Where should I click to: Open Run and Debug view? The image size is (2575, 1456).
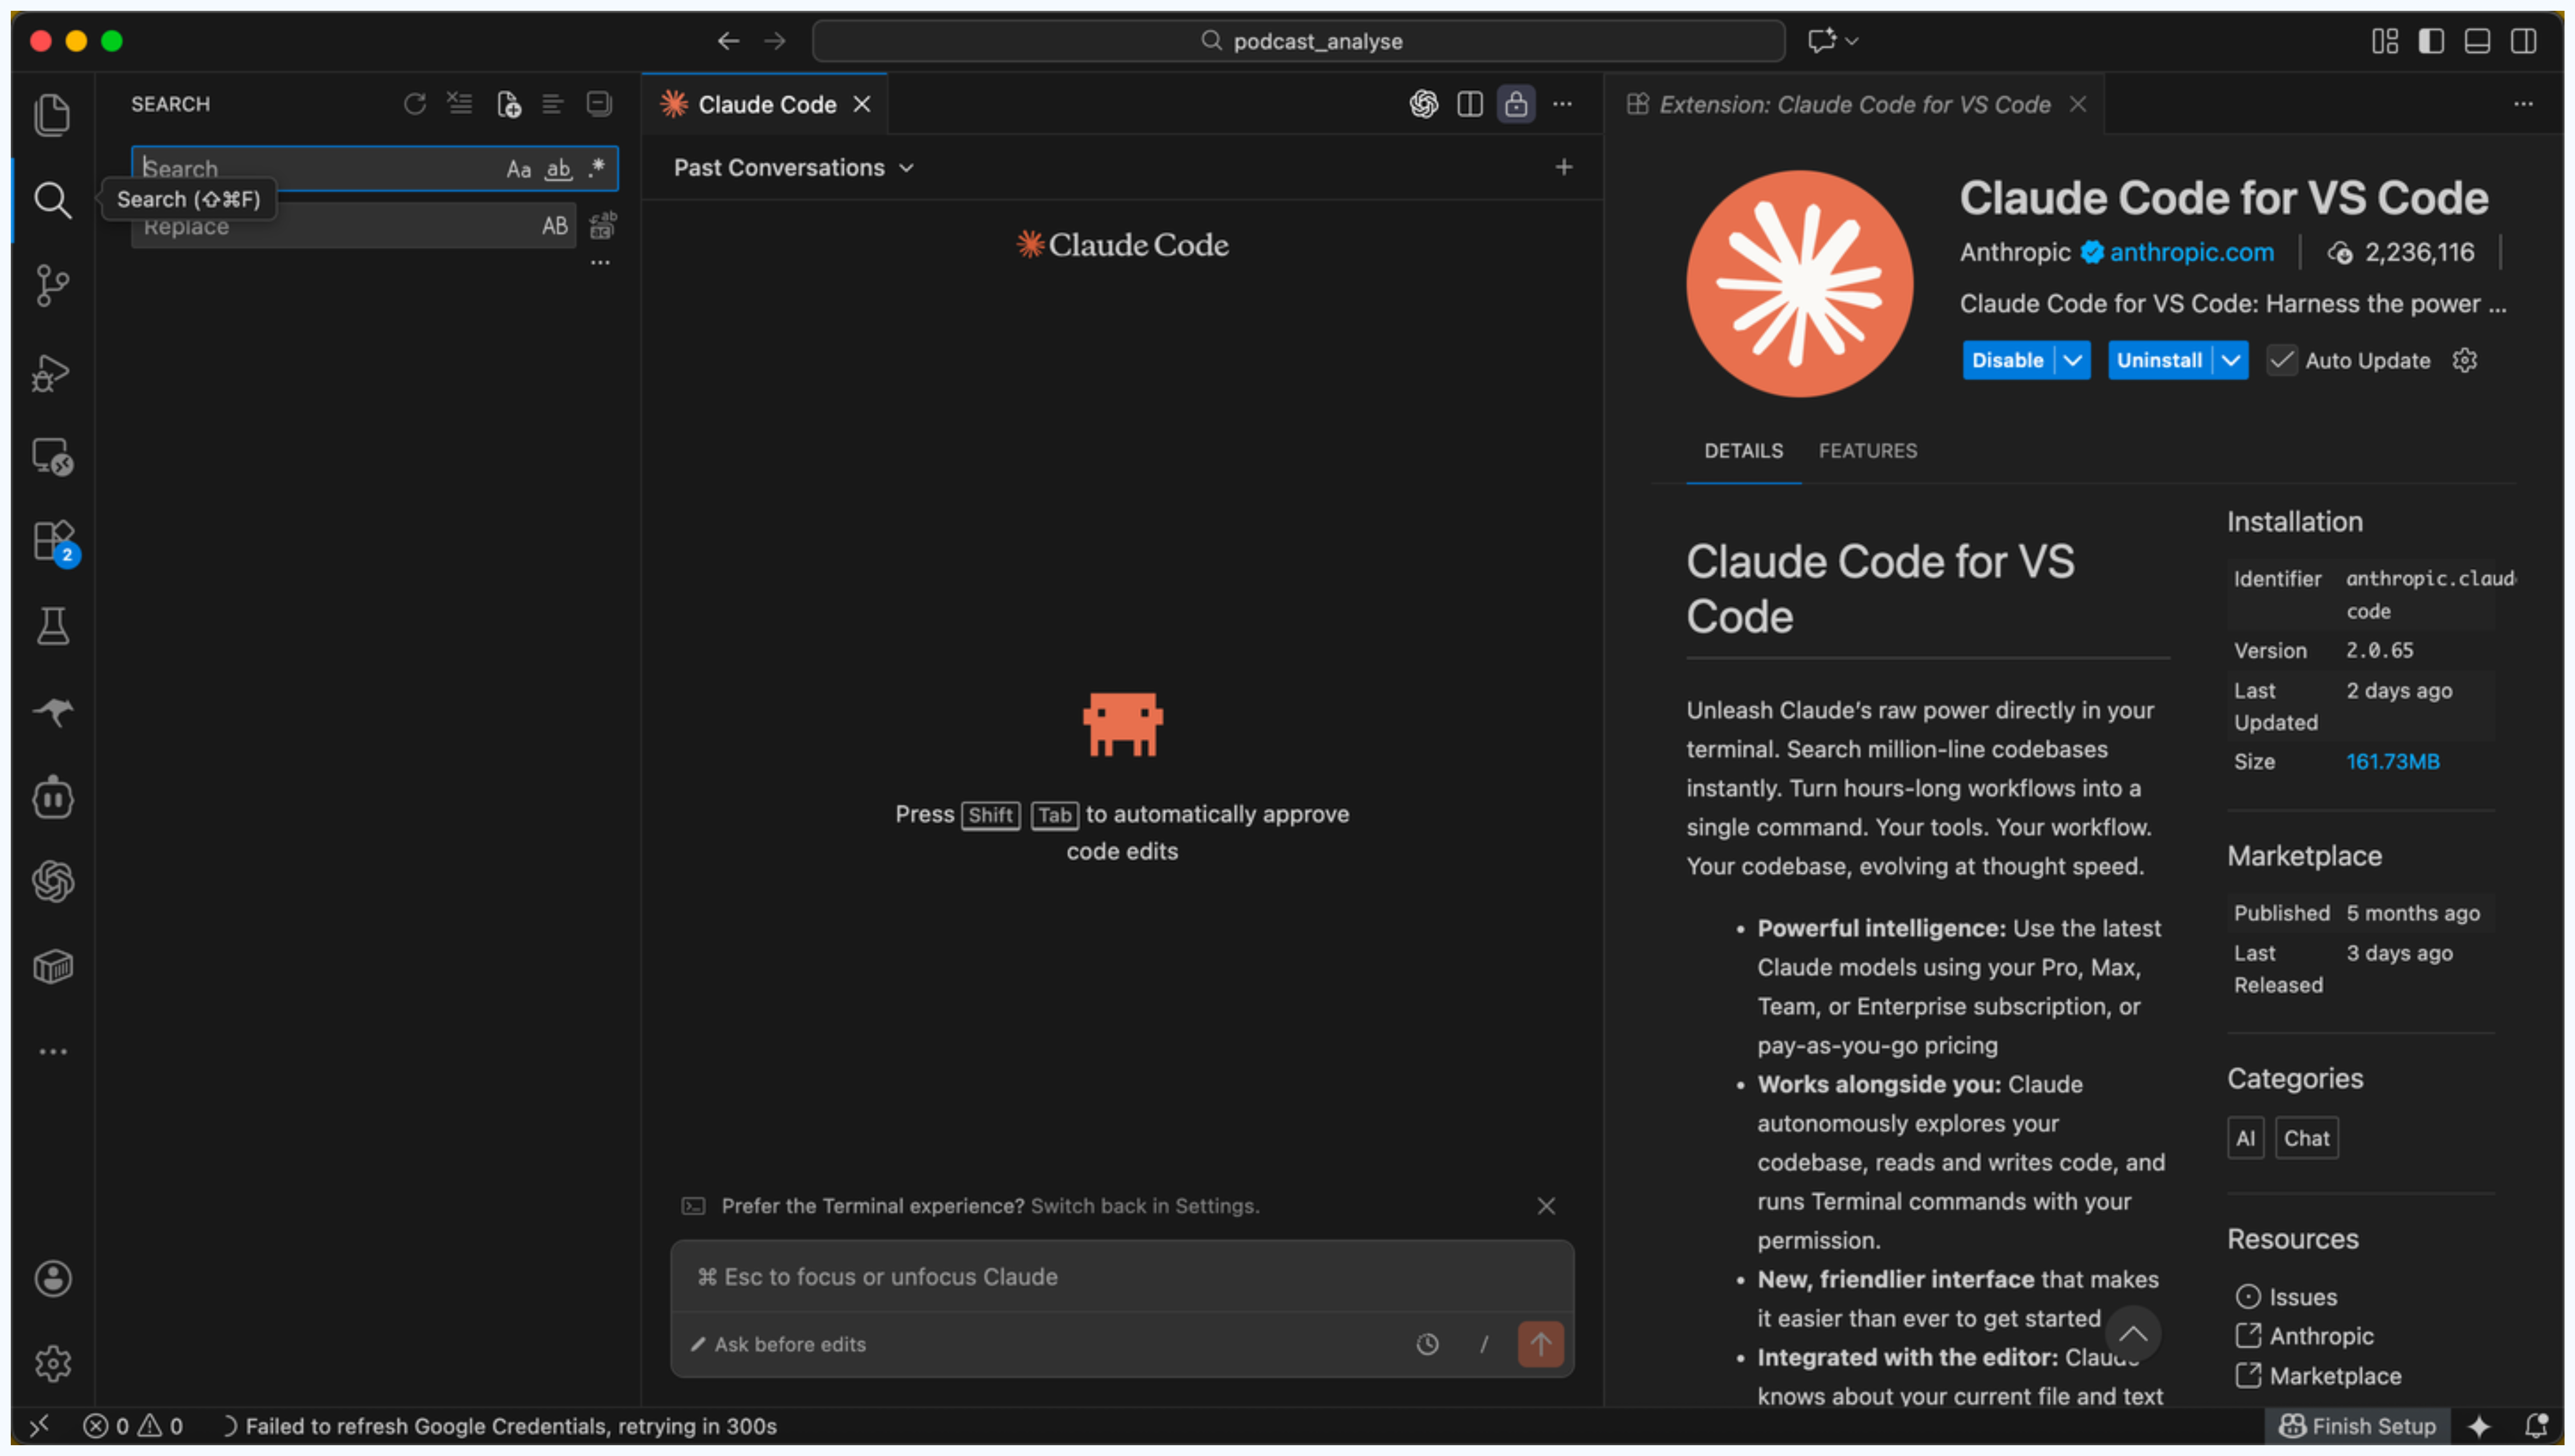[x=52, y=373]
